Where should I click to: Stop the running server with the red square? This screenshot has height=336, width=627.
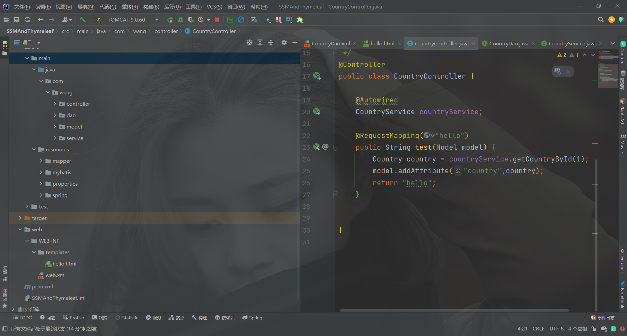tap(217, 20)
